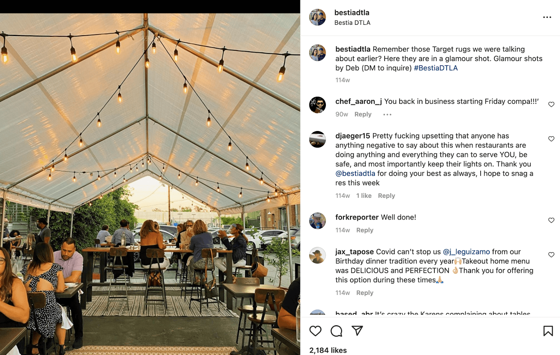This screenshot has width=560, height=355.
Task: Open more options on chef_aaron_j's comment
Action: coord(387,115)
